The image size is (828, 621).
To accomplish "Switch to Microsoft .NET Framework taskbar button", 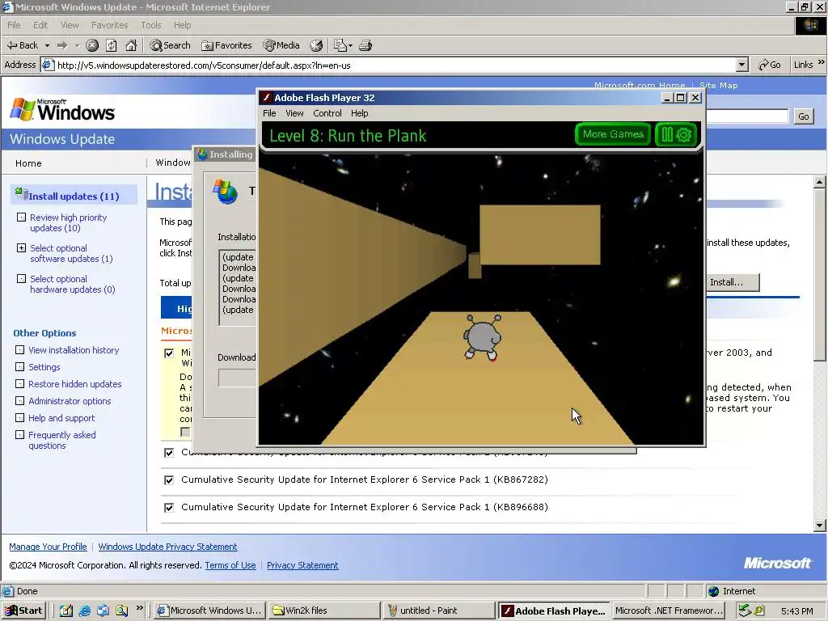I will (668, 610).
